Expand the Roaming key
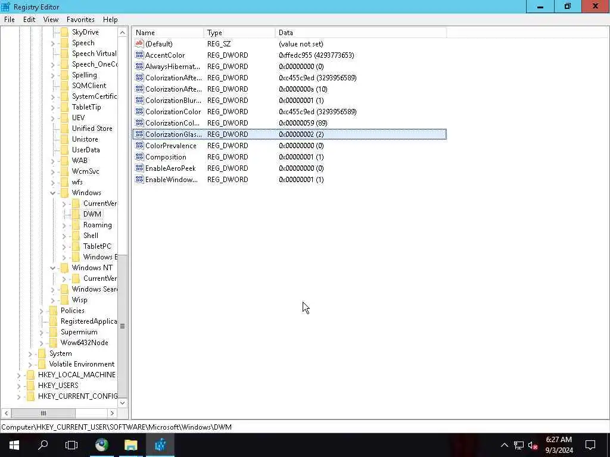Viewport: 610px width, 457px height. pos(64,225)
